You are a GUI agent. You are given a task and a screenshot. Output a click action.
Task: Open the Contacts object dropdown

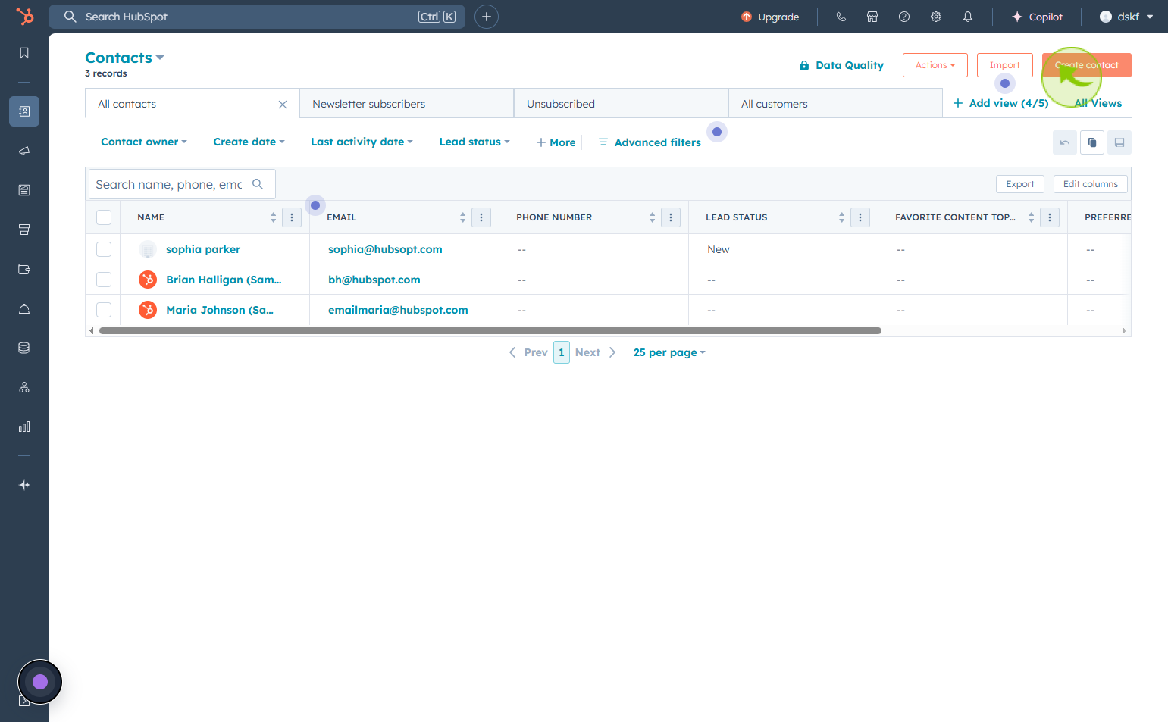pos(125,58)
